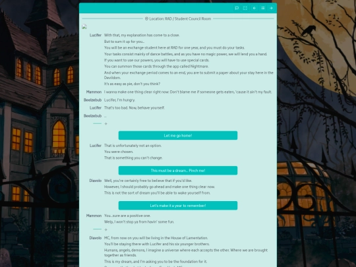Select choice "Let's make it a year to remember!"
This screenshot has width=356, height=267.
(x=178, y=206)
